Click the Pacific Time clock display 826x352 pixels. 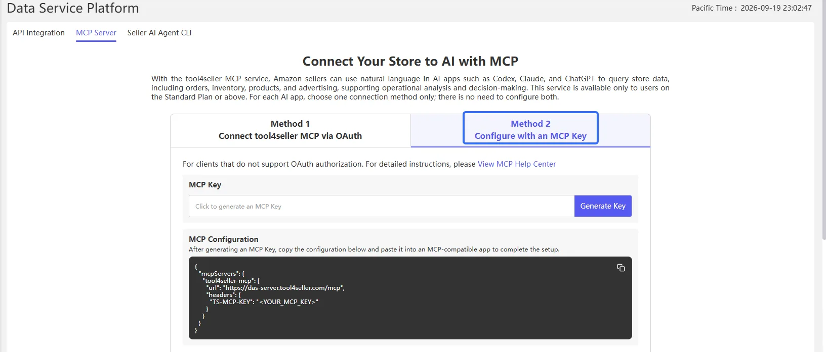coord(752,8)
